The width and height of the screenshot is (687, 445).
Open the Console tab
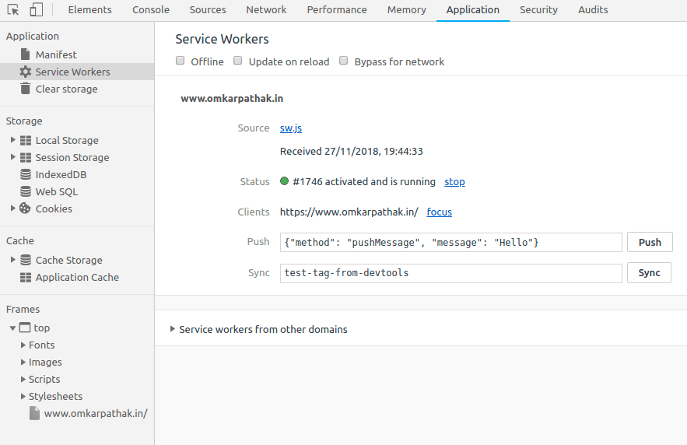pos(151,10)
